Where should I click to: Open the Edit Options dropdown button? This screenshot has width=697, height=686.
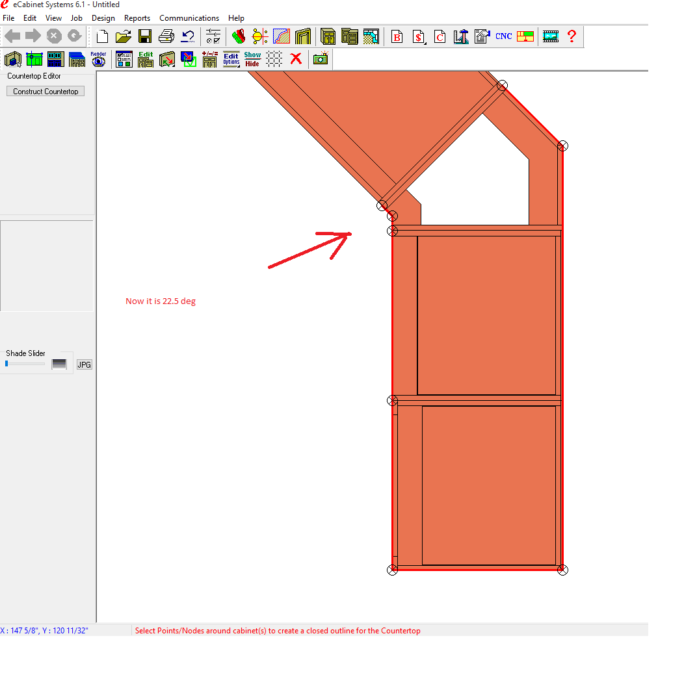pyautogui.click(x=231, y=59)
